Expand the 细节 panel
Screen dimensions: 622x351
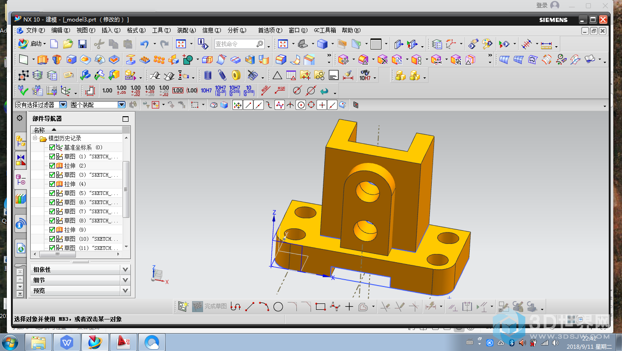point(126,280)
